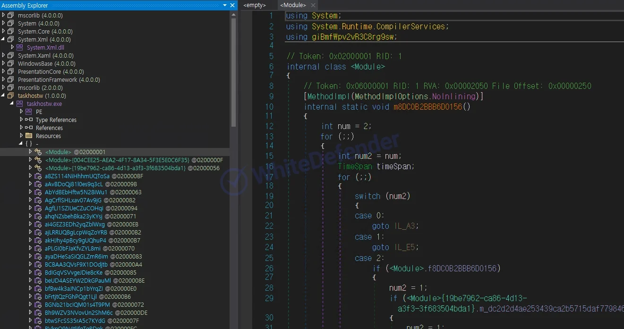This screenshot has width=624, height=329.
Task: Expand the mscorlib (4.0.0.0) assembly
Action: click(4, 16)
